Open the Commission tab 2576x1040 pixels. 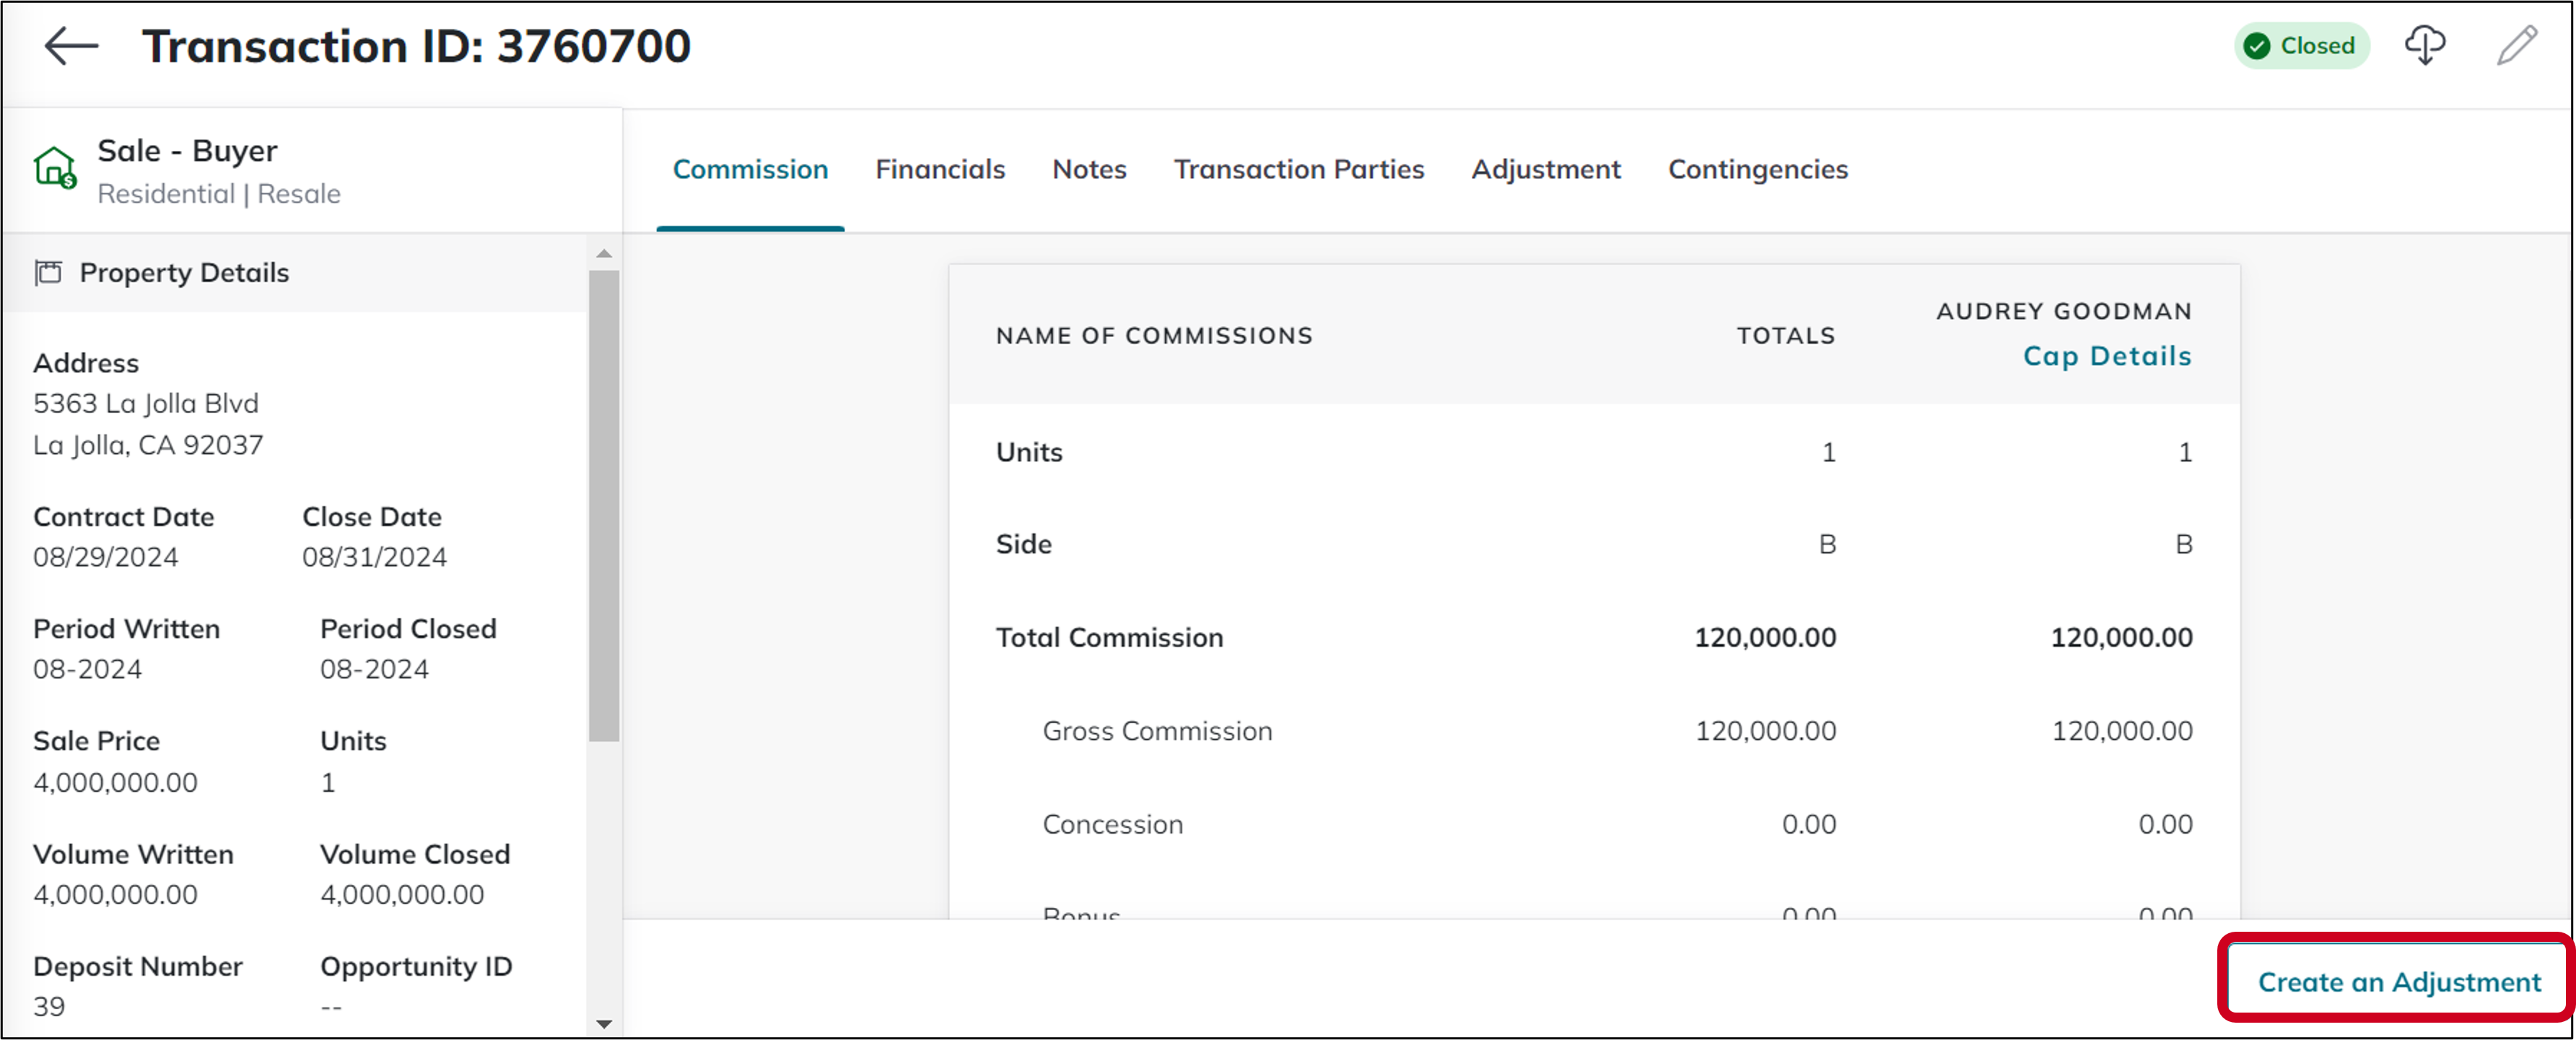click(750, 169)
